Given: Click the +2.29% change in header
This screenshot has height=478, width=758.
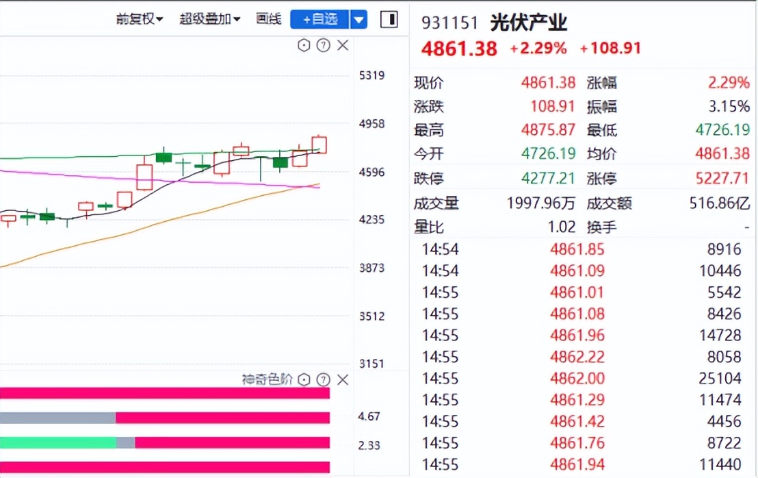Looking at the screenshot, I should [x=538, y=49].
